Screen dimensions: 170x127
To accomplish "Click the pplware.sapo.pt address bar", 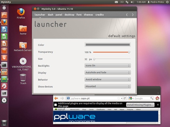I will point(94,98).
